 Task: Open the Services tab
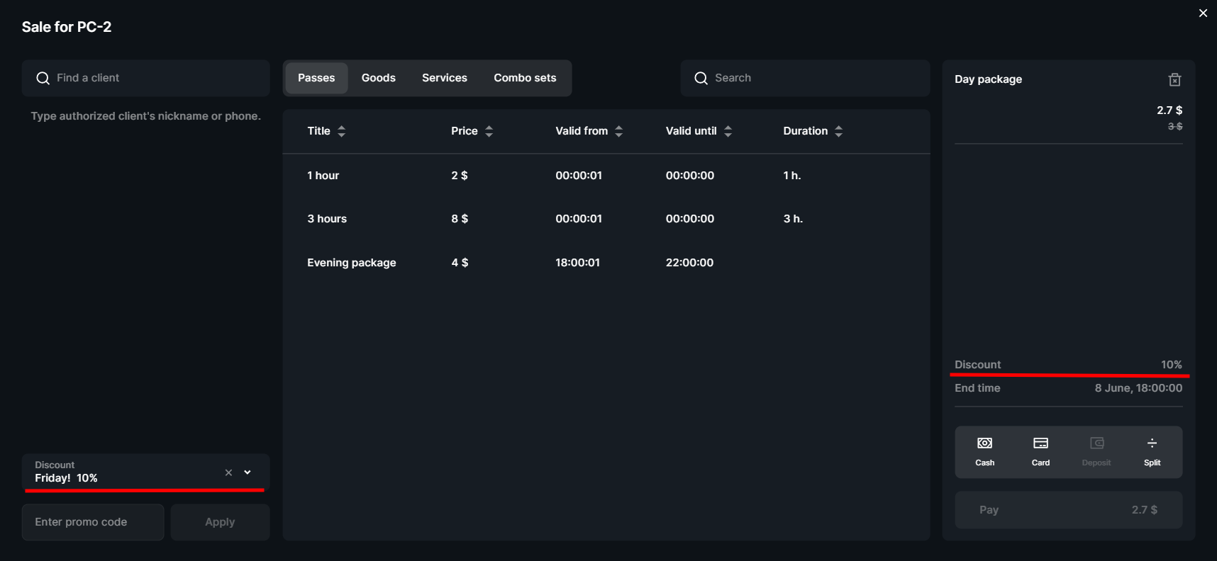(444, 78)
